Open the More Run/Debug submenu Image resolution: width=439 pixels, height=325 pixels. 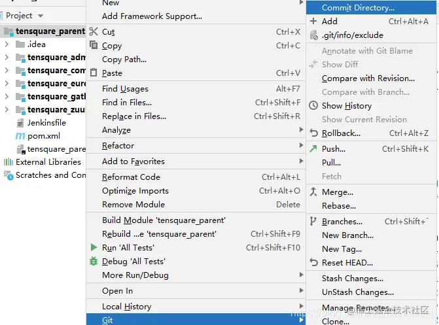[x=196, y=275]
